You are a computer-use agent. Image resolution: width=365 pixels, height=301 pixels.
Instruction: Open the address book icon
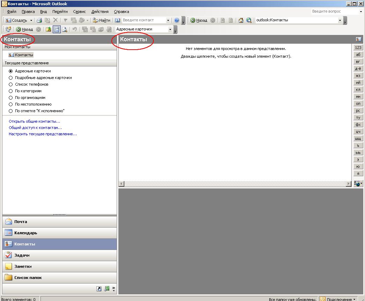(118, 20)
